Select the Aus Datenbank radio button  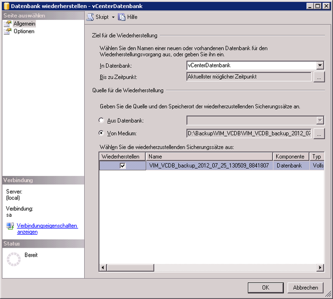coord(102,121)
